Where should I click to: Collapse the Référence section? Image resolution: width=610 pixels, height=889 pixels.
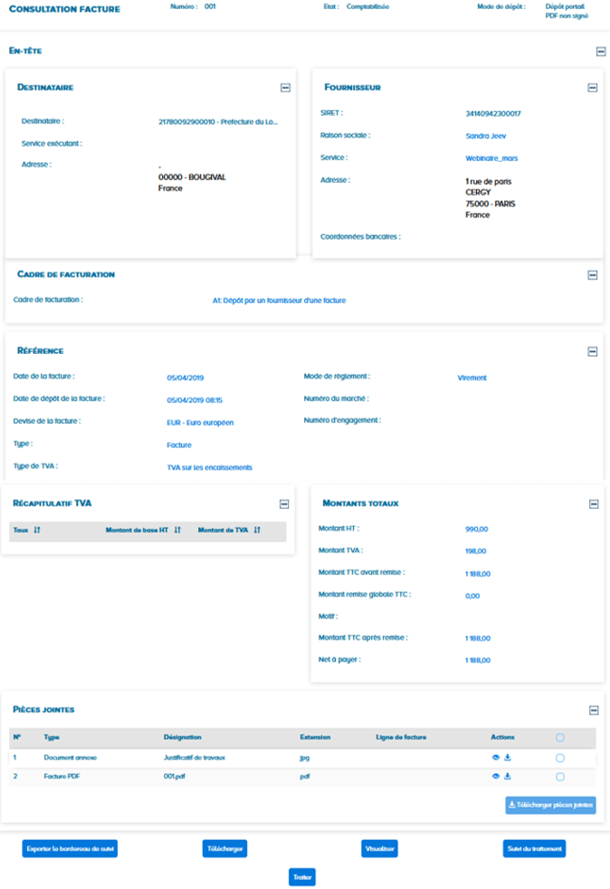(x=593, y=351)
